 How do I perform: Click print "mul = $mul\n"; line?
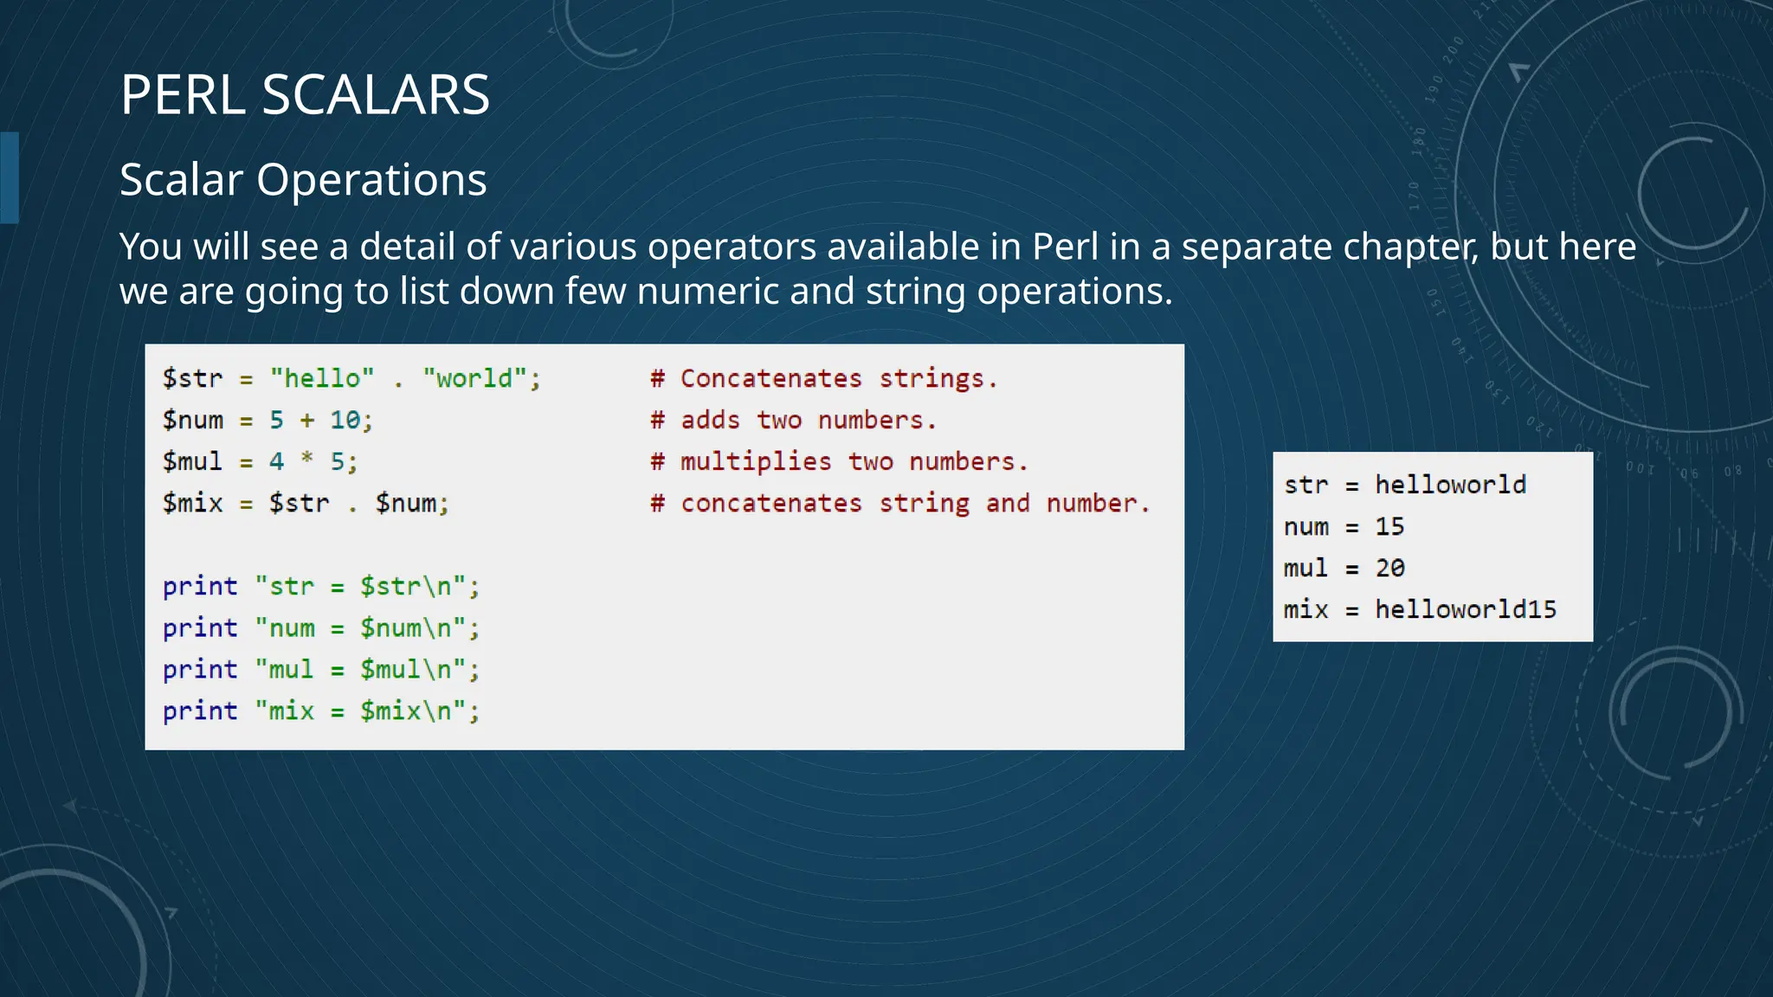click(321, 670)
